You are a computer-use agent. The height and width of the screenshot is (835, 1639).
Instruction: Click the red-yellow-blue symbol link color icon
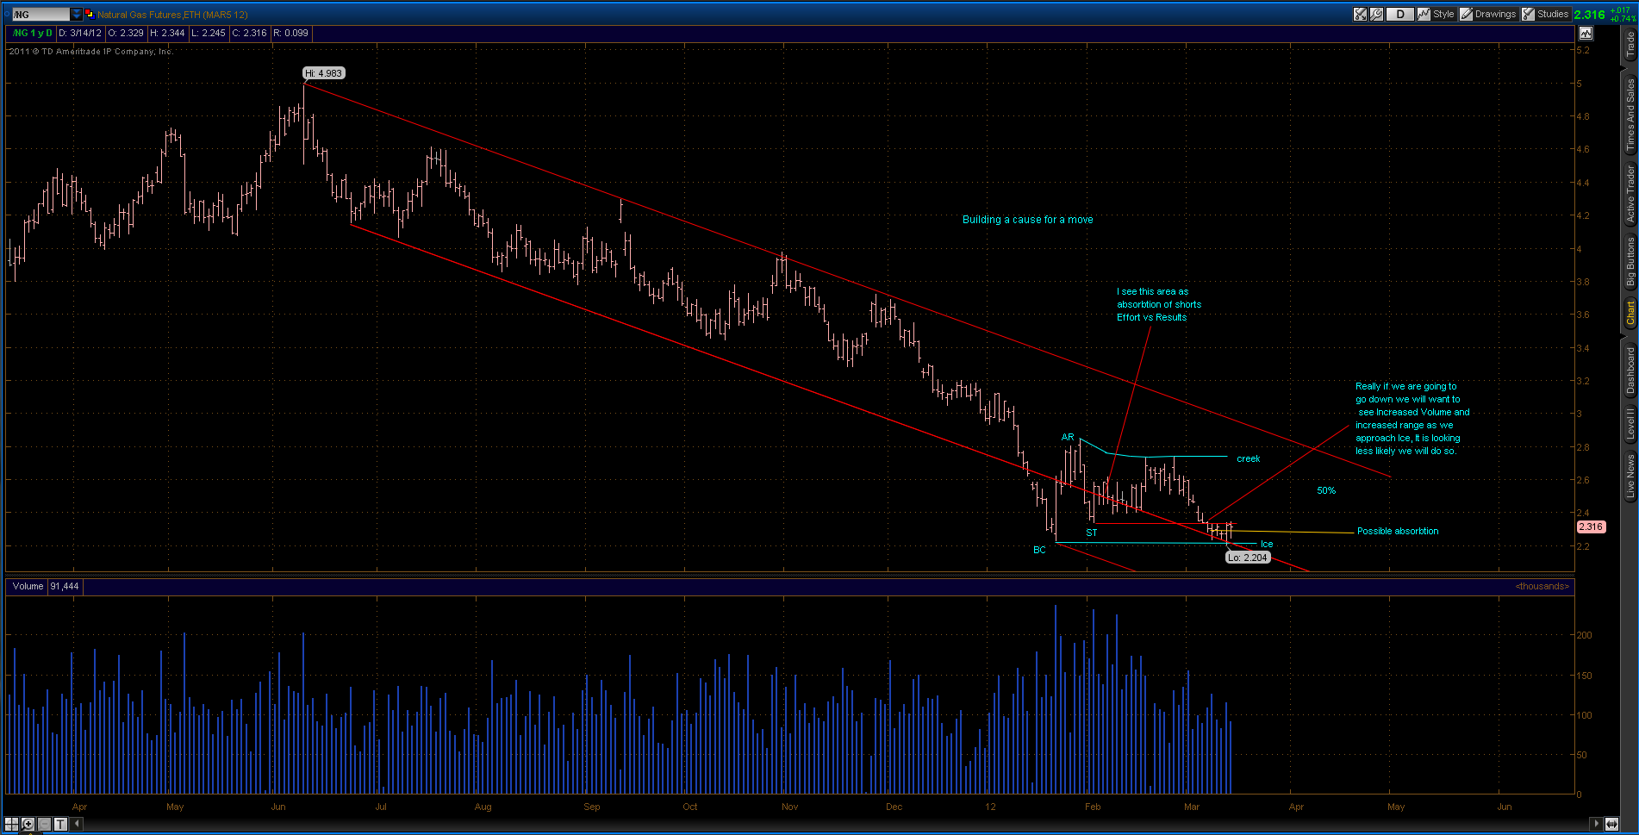(90, 14)
